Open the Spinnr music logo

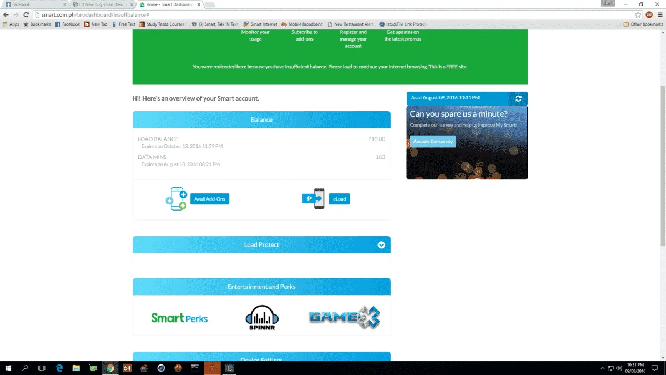[x=261, y=318]
